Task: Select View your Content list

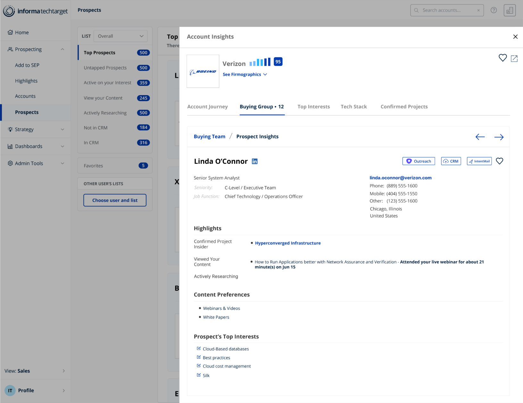Action: click(x=115, y=98)
